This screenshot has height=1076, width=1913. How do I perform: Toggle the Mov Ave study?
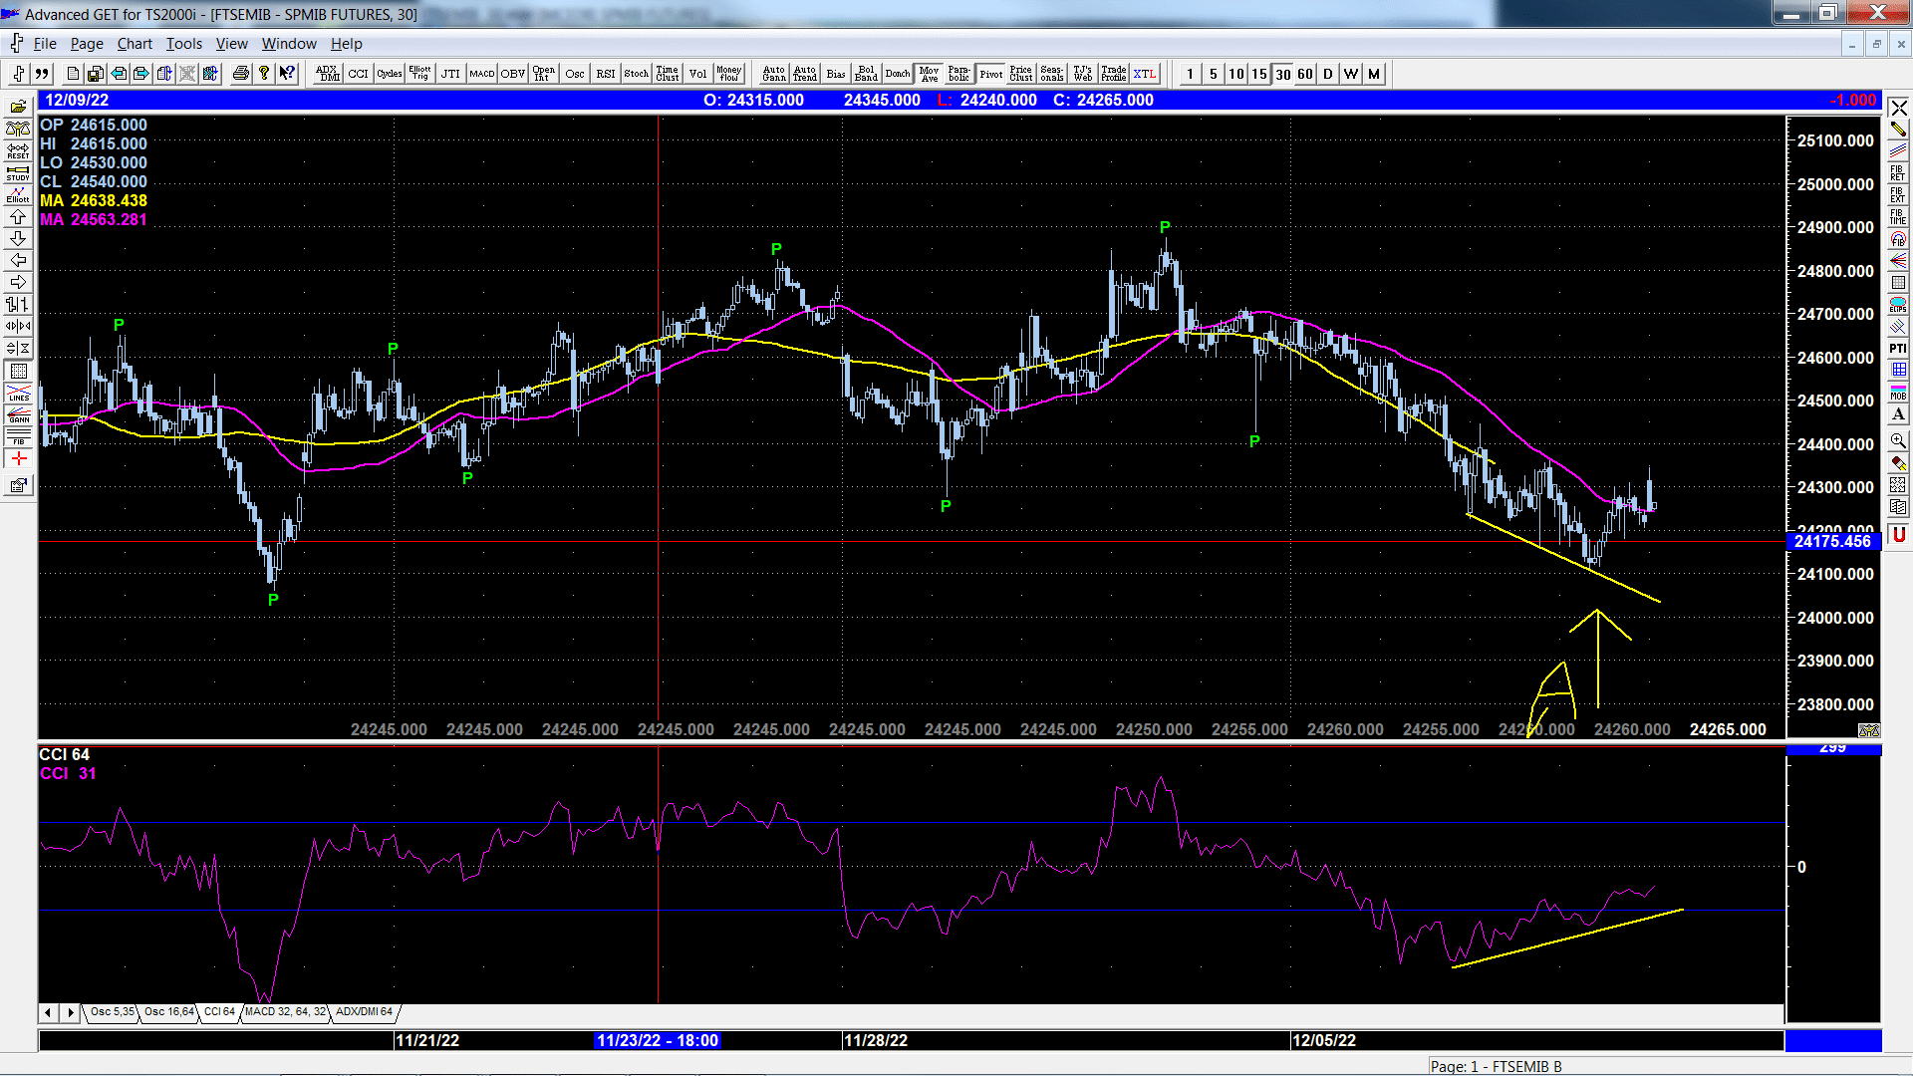930,74
